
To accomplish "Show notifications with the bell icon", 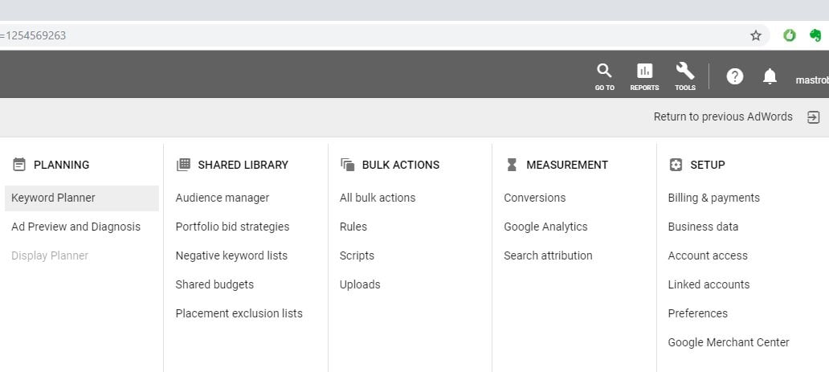I will pos(770,76).
